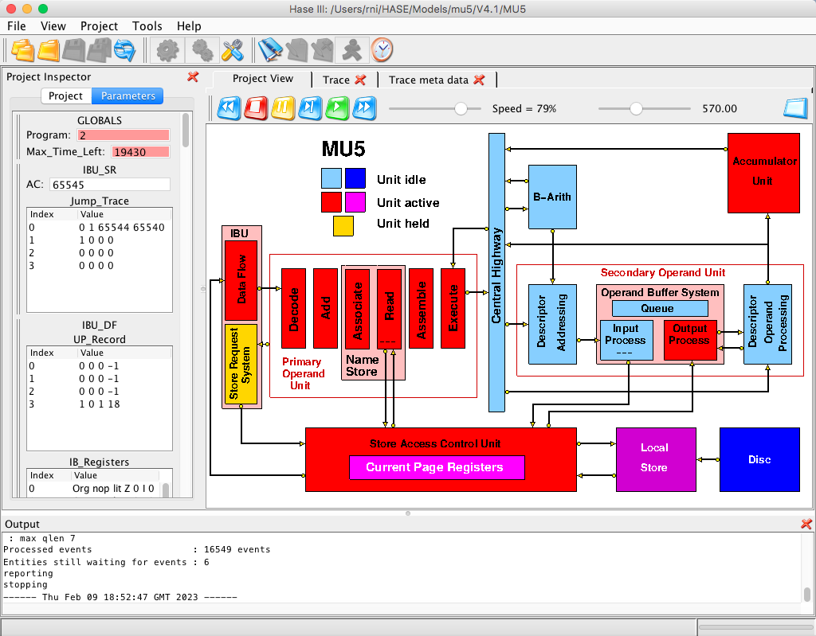Fast forward the animation

[363, 108]
